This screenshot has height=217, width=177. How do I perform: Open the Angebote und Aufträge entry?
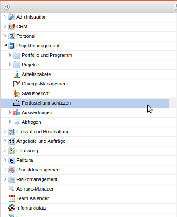(x=41, y=141)
